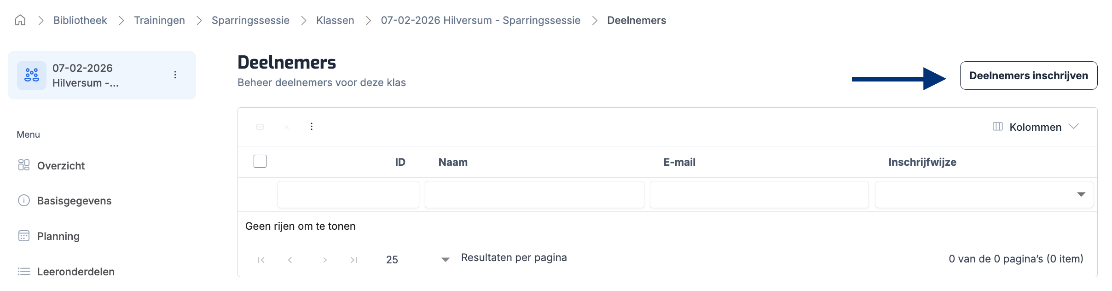Toggle the select-all checkbox in table header
Image resolution: width=1112 pixels, height=291 pixels.
[x=260, y=161]
